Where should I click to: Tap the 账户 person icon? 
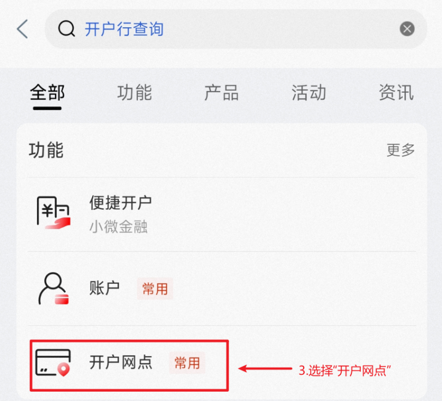coord(53,289)
